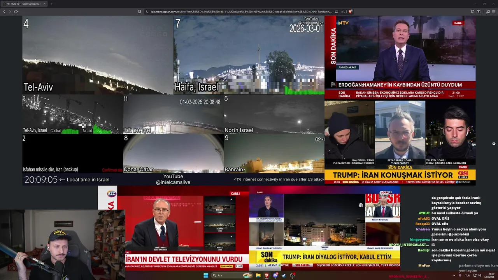Open the OBS icon on the taskbar
Image resolution: width=498 pixels, height=280 pixels.
tap(292, 275)
